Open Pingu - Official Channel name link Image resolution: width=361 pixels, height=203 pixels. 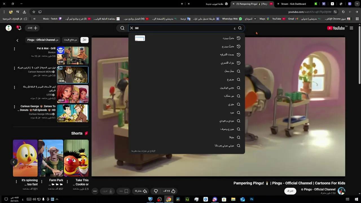point(320,189)
